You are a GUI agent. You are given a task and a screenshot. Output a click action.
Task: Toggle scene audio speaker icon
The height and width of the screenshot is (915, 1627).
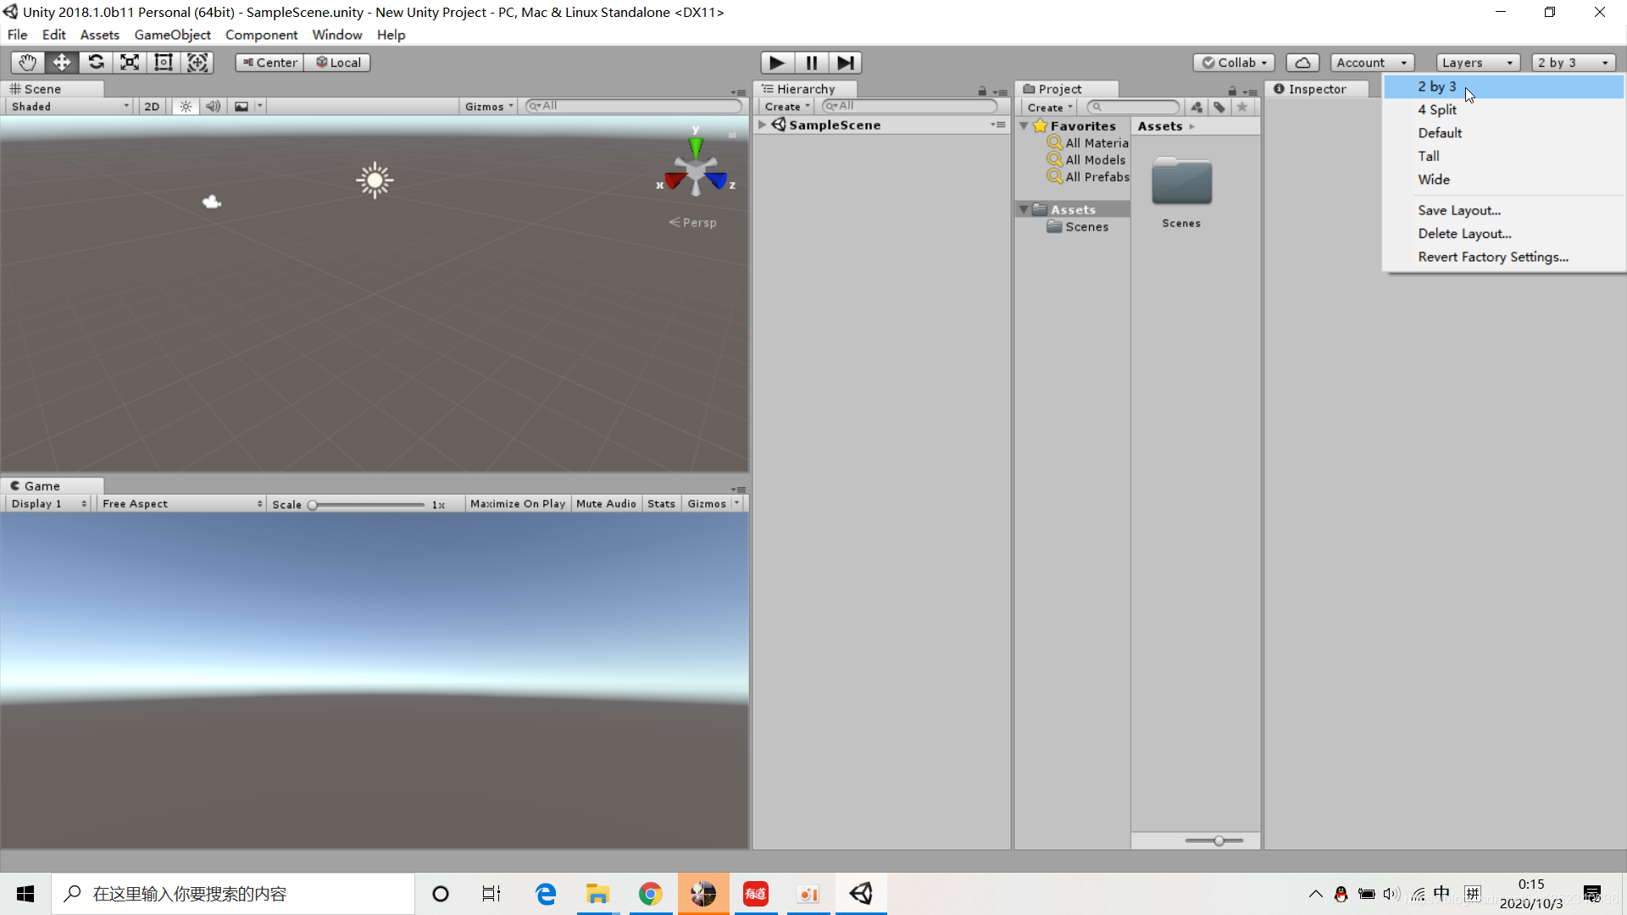coord(213,107)
